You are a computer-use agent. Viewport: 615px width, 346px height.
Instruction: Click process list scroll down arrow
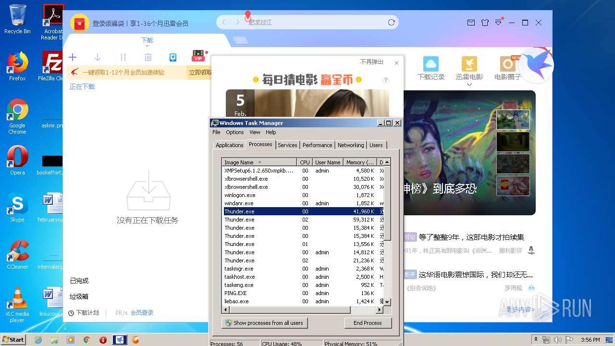[387, 302]
